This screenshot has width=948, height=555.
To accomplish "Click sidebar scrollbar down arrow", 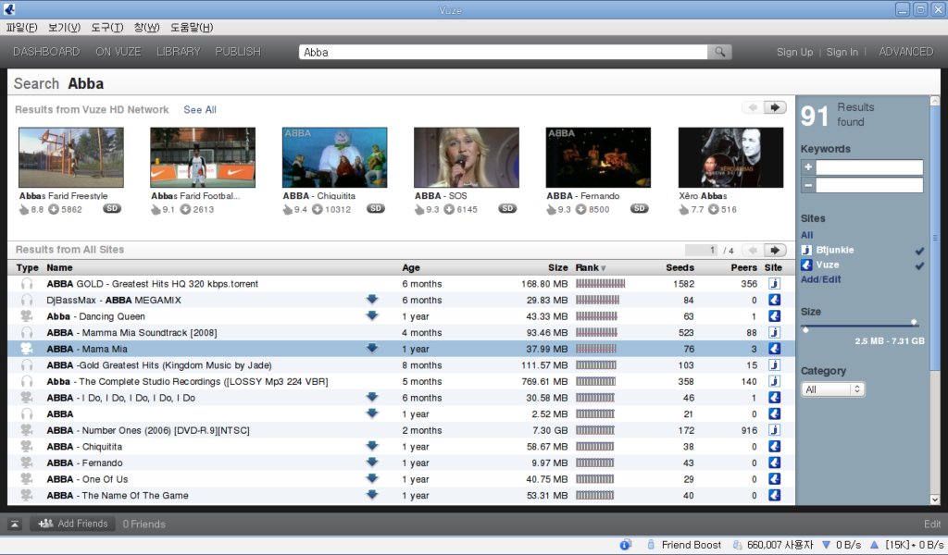I will point(935,499).
